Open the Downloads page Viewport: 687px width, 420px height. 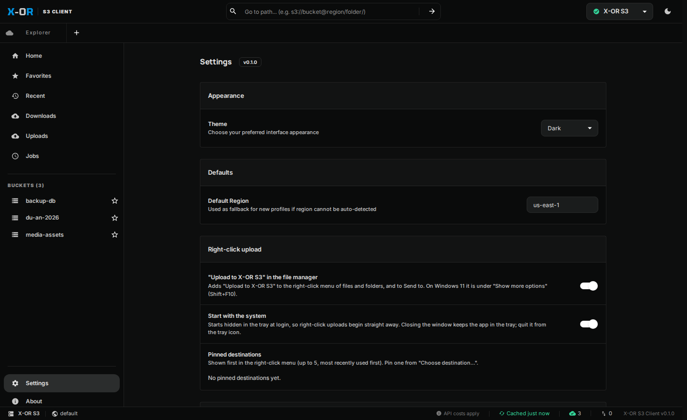pos(62,116)
